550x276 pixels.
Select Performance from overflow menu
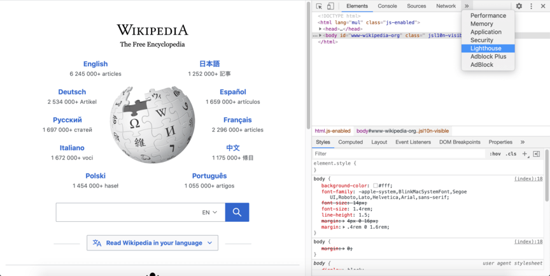(488, 15)
